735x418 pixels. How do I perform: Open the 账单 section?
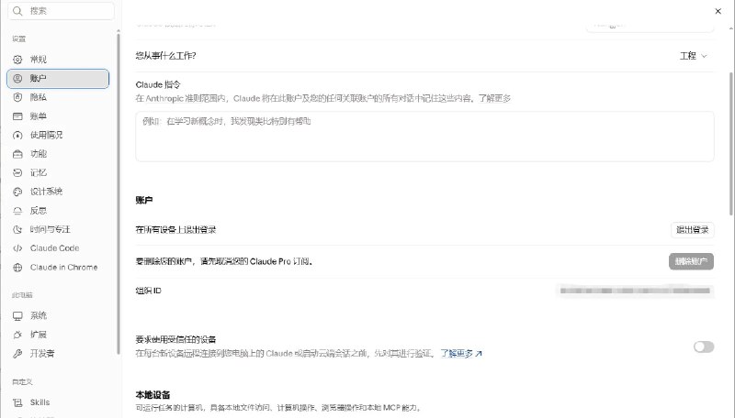[x=58, y=115]
